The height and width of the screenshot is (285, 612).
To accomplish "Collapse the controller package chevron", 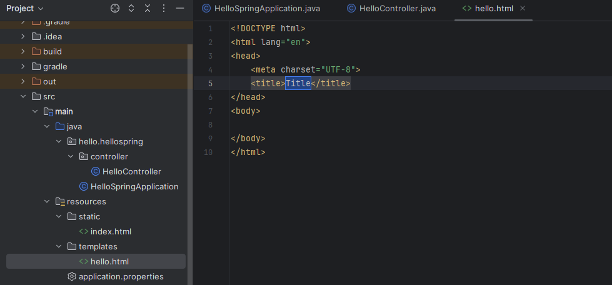I will click(71, 156).
